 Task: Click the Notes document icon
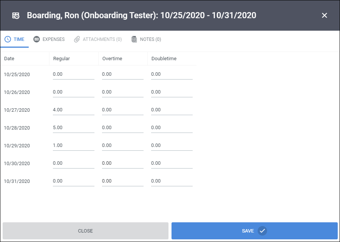[134, 39]
